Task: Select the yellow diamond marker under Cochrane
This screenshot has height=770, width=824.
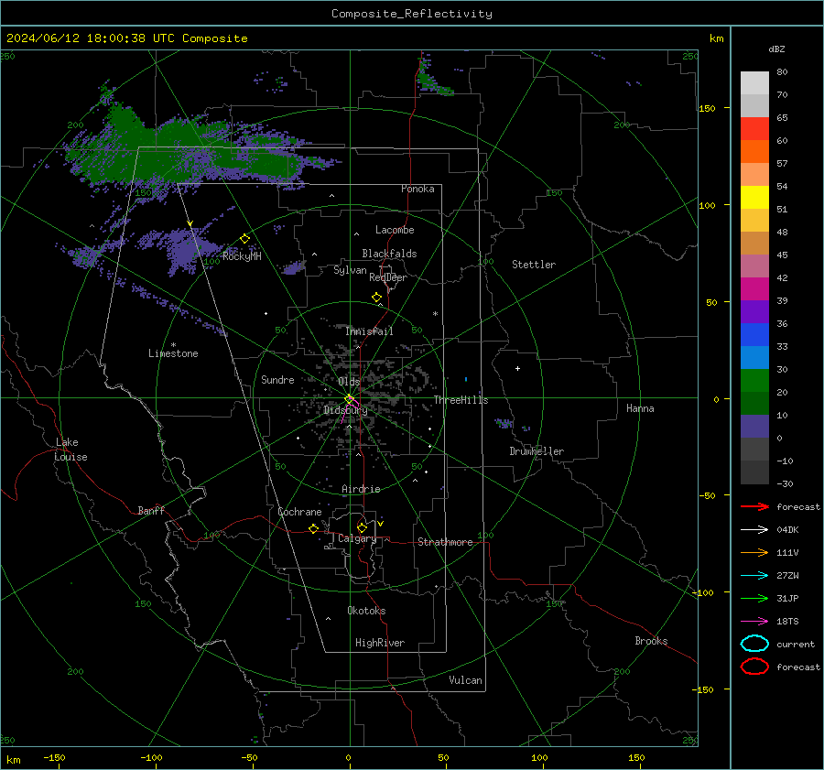Action: (314, 528)
